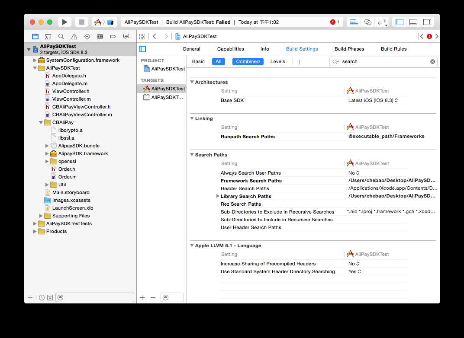Viewport: 464px width, 338px height.
Task: Collapse the Search Paths section
Action: (192, 155)
